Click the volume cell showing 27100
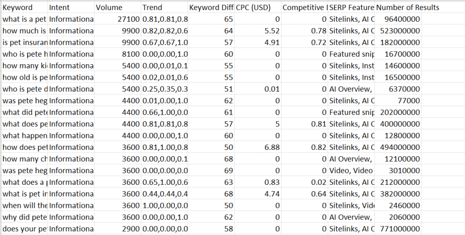Viewport: 465px width, 235px height. (x=117, y=19)
